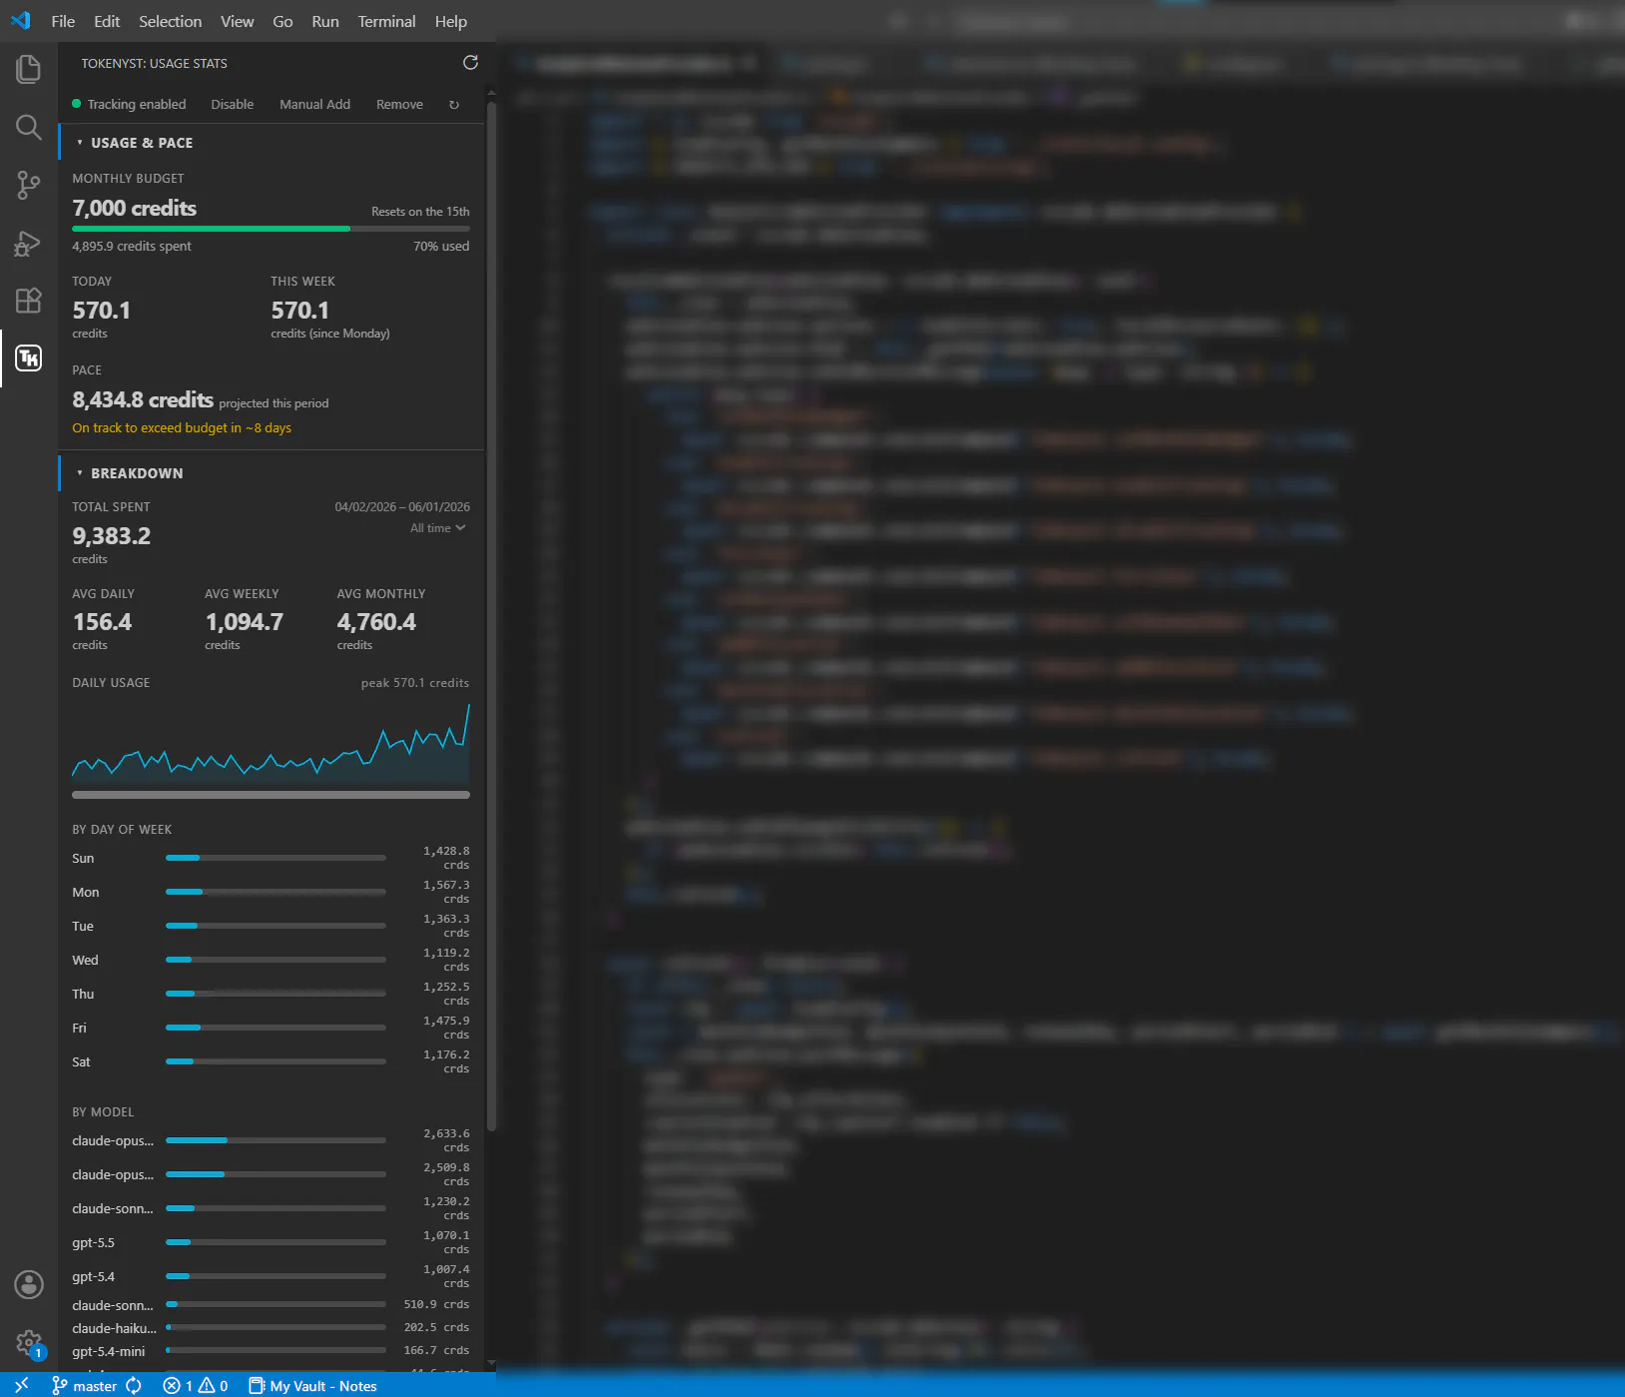This screenshot has height=1397, width=1625.
Task: Open the Selection menu
Action: click(170, 21)
